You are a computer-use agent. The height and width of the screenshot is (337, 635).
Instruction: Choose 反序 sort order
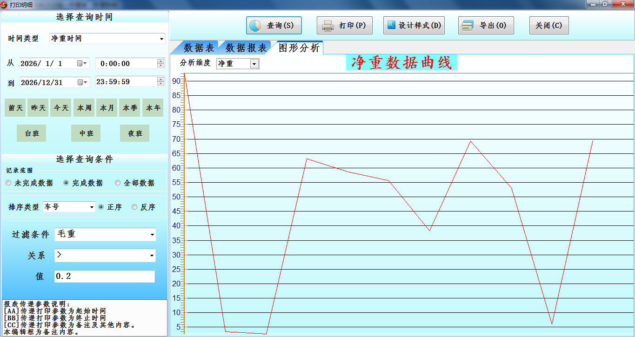click(x=135, y=207)
